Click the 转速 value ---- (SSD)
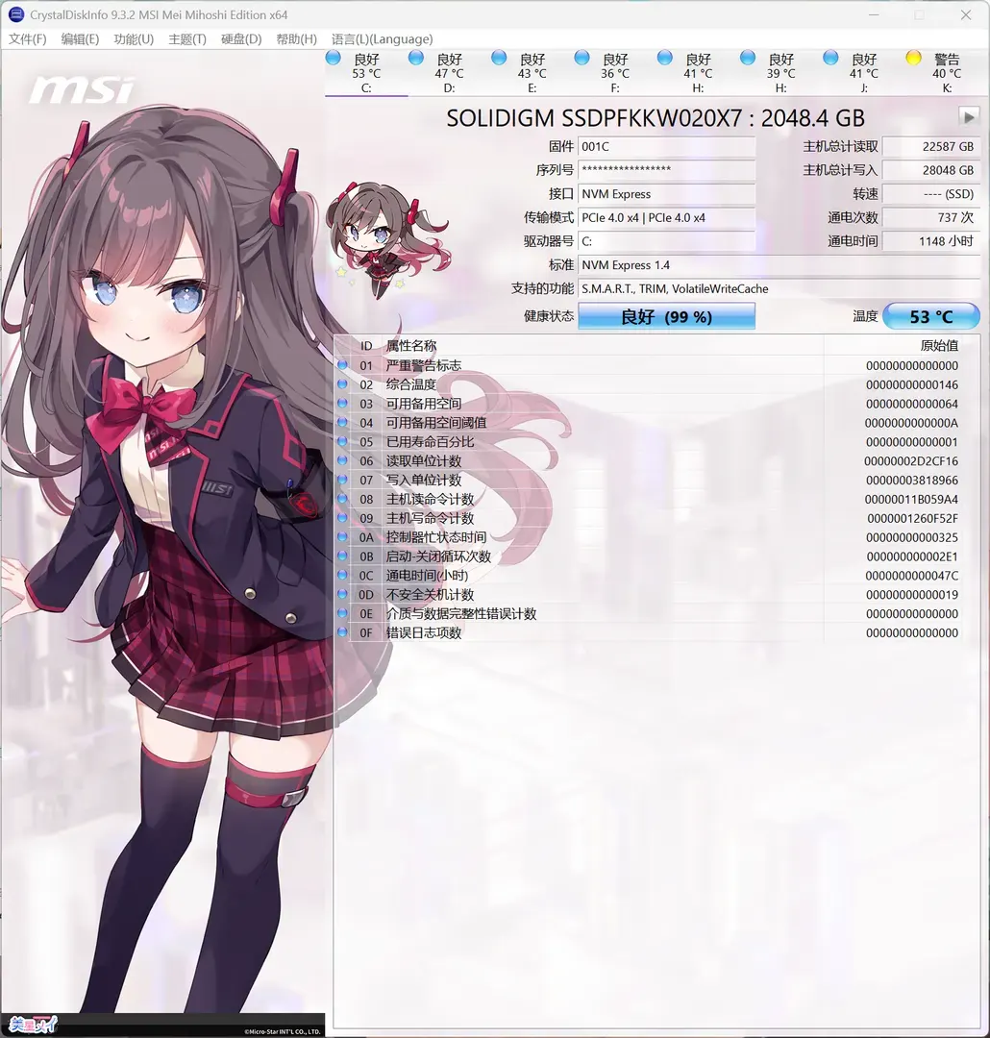Screen dimensions: 990x1038 coord(931,194)
